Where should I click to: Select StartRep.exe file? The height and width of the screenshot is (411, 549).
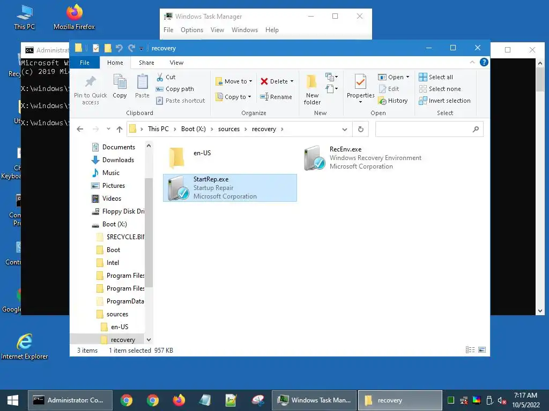[x=230, y=188]
